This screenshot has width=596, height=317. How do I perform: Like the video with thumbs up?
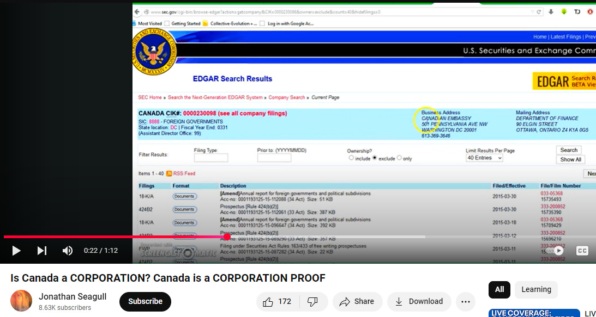[x=277, y=301]
